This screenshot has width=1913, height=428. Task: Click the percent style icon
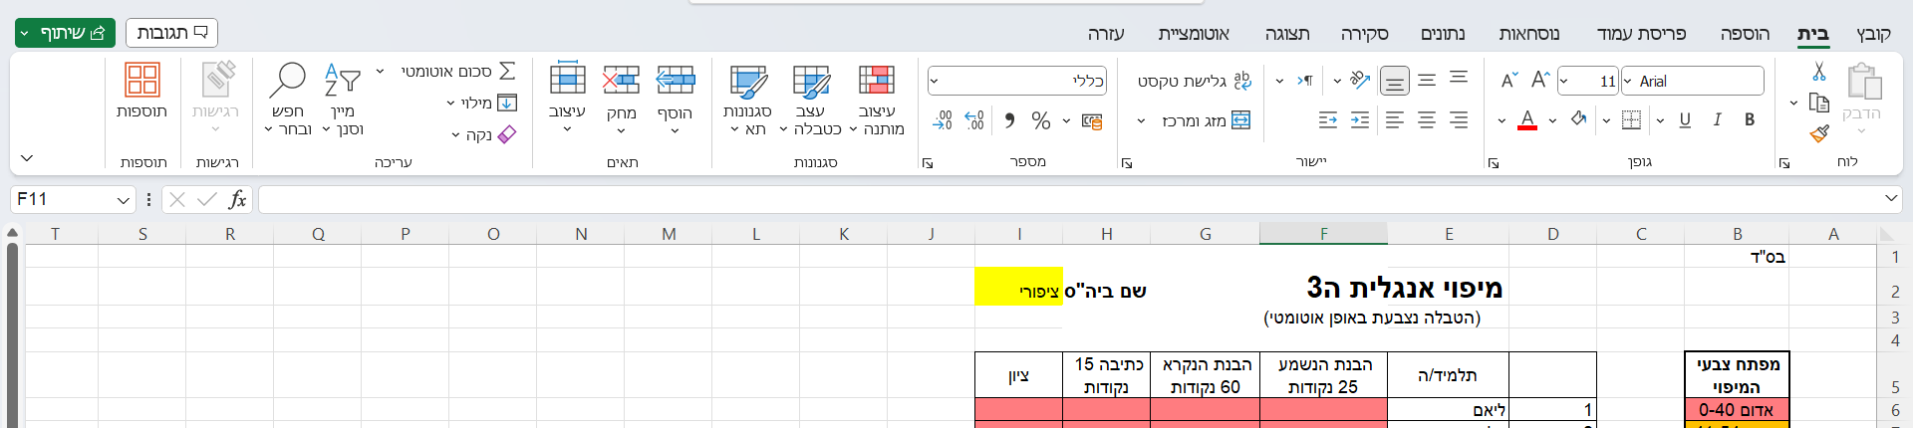point(1041,120)
